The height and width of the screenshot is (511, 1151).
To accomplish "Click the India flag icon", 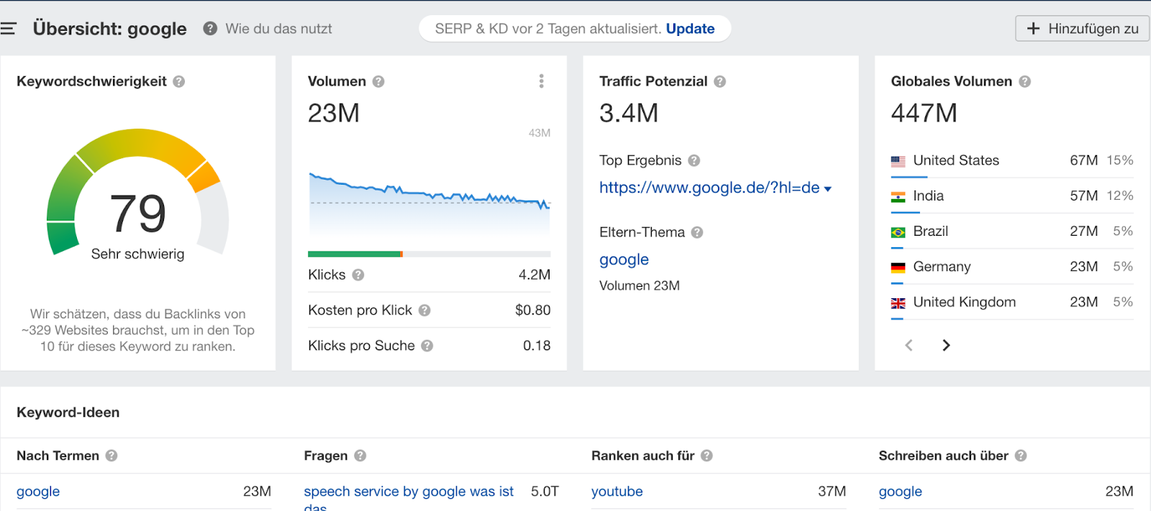I will (898, 197).
